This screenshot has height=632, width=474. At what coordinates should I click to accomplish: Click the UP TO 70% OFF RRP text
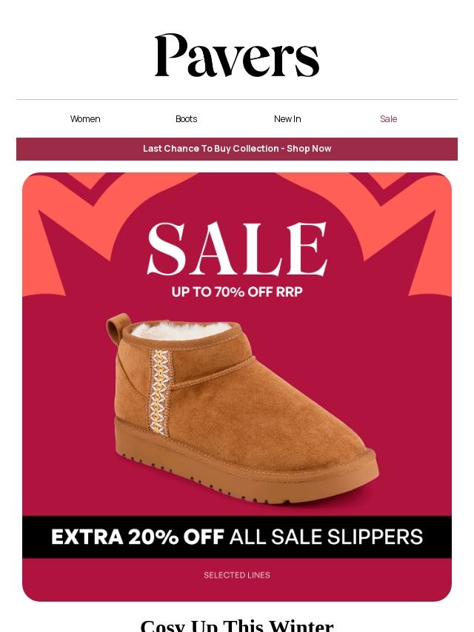click(237, 292)
